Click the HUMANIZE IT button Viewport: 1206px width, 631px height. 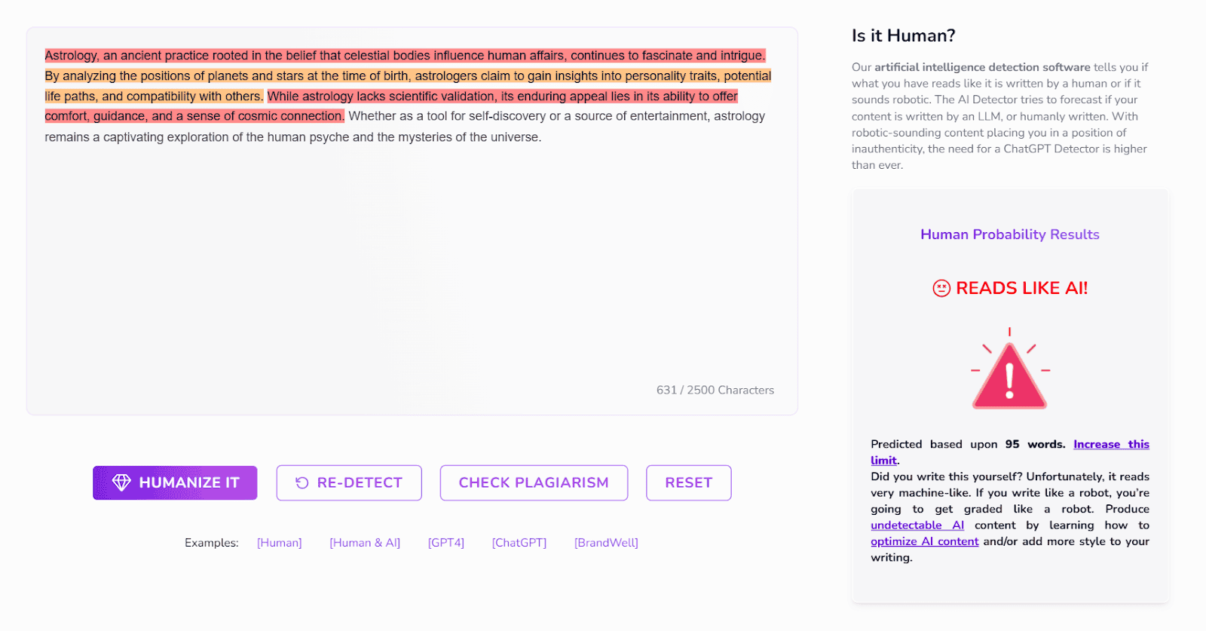click(x=175, y=482)
